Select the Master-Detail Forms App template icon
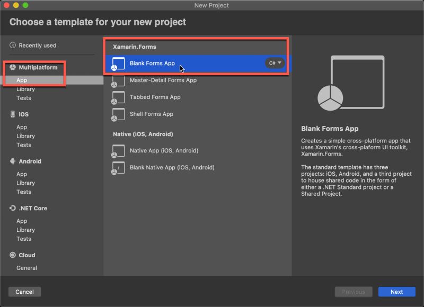424x307 pixels. point(118,80)
